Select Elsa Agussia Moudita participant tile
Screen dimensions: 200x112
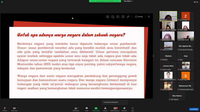[x=186, y=46]
